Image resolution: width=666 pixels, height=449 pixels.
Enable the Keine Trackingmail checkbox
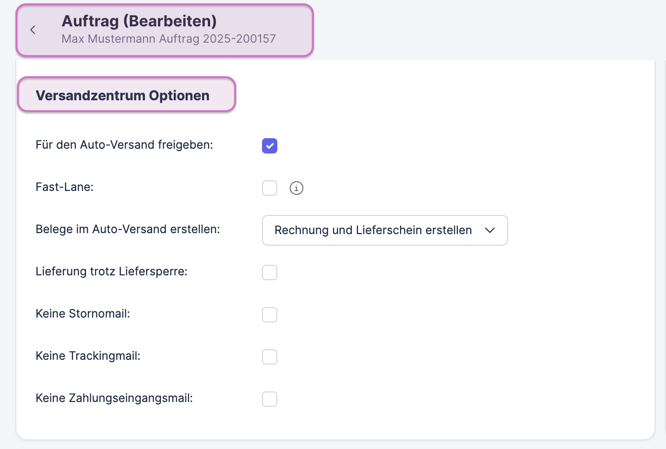[270, 357]
